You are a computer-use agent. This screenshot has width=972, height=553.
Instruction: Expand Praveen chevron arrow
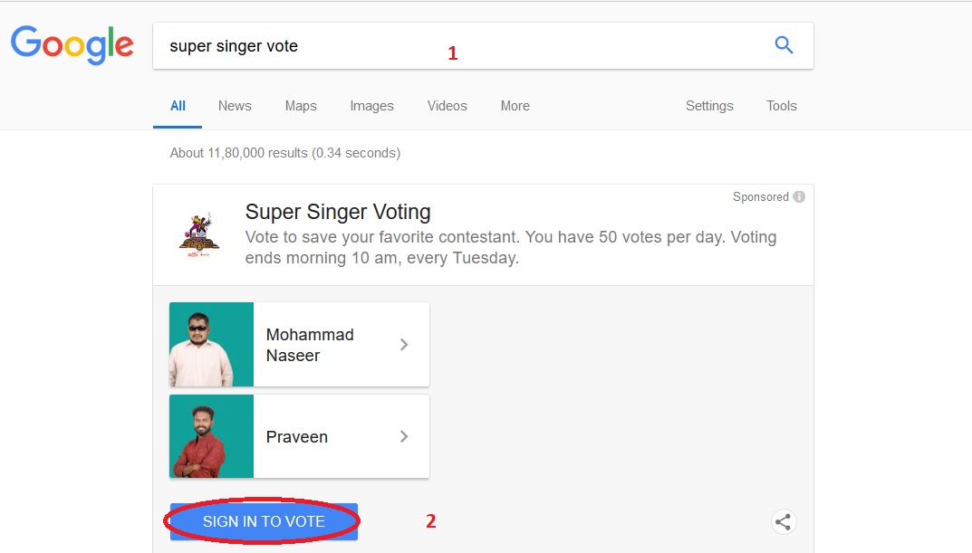coord(404,436)
